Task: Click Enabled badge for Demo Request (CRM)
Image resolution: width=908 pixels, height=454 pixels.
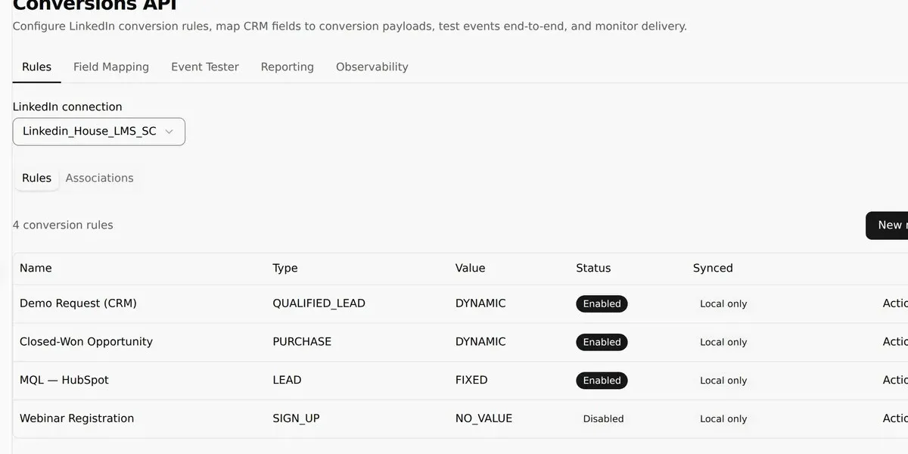Action: [x=602, y=303]
